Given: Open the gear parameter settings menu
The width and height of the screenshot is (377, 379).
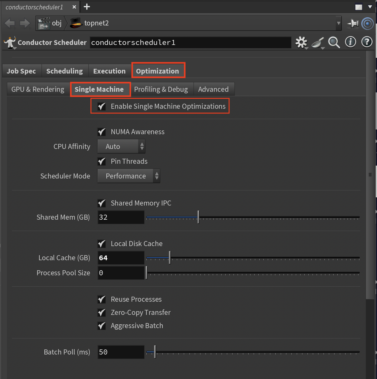Looking at the screenshot, I should pos(301,42).
